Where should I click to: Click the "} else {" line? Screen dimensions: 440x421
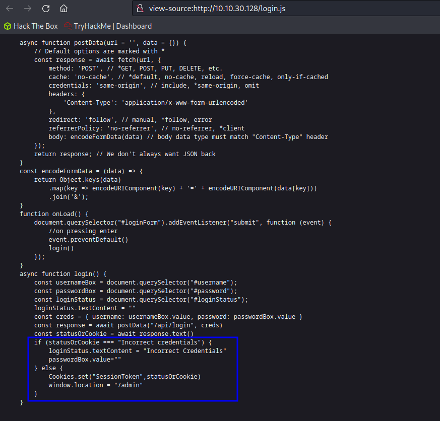[48, 368]
